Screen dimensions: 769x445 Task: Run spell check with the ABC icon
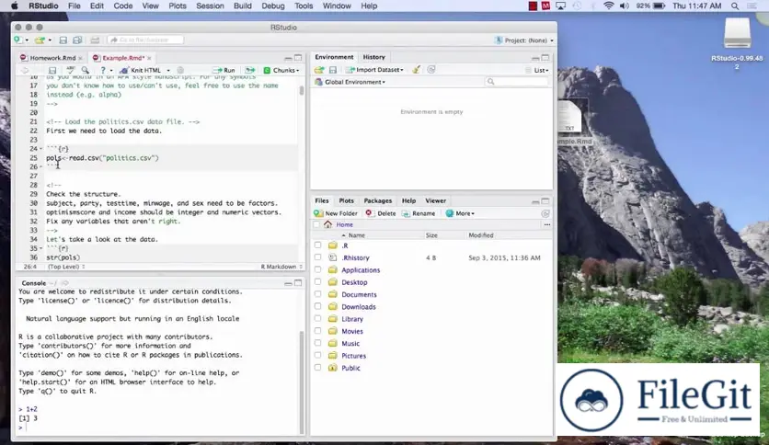[71, 70]
